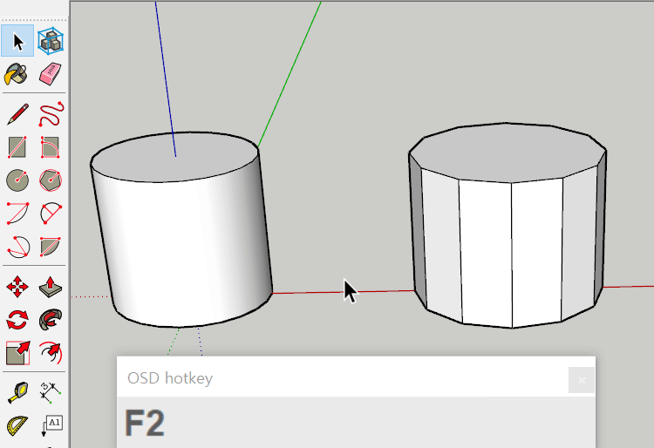Image resolution: width=654 pixels, height=448 pixels.
Task: Select the Move tool
Action: pyautogui.click(x=17, y=287)
